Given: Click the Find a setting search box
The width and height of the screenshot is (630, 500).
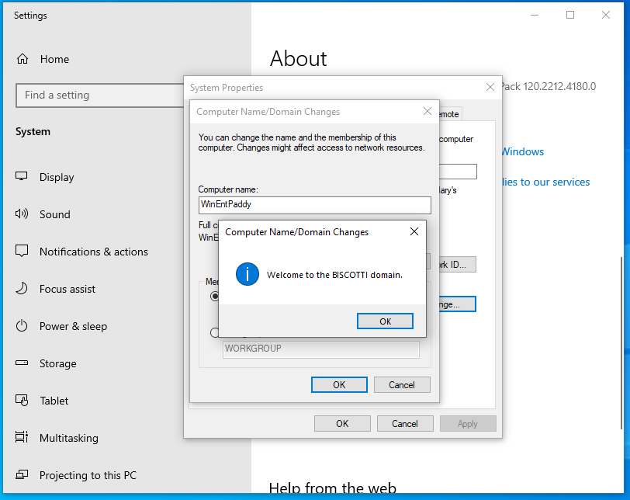Looking at the screenshot, I should coord(99,95).
